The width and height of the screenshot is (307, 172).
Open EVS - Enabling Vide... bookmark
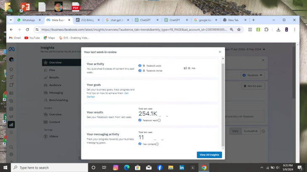pos(74,38)
